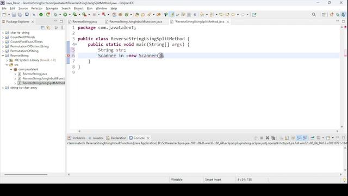Click the Terminate icon in Console toolbar
Viewport: 348px width, 196px height.
[262, 138]
